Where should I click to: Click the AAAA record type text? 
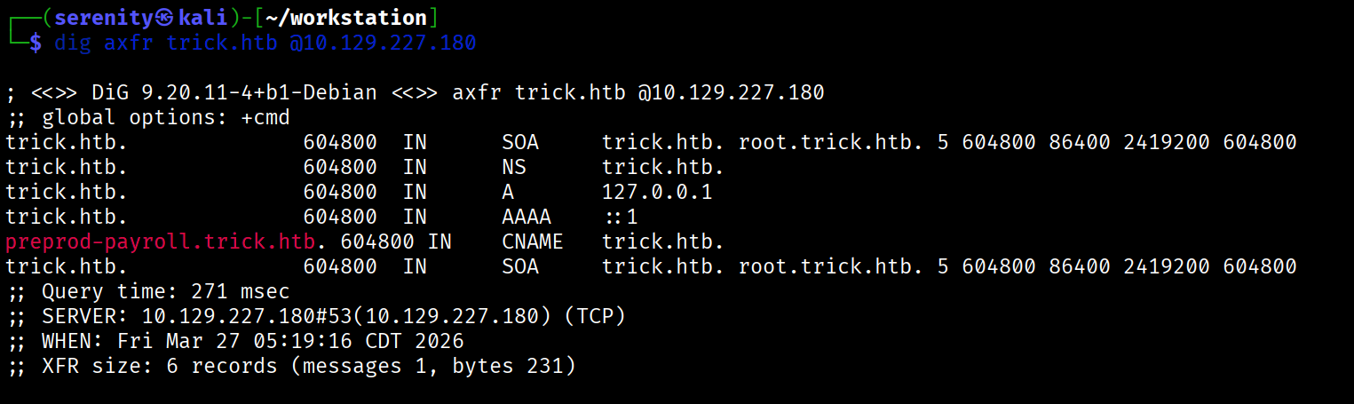pos(527,217)
